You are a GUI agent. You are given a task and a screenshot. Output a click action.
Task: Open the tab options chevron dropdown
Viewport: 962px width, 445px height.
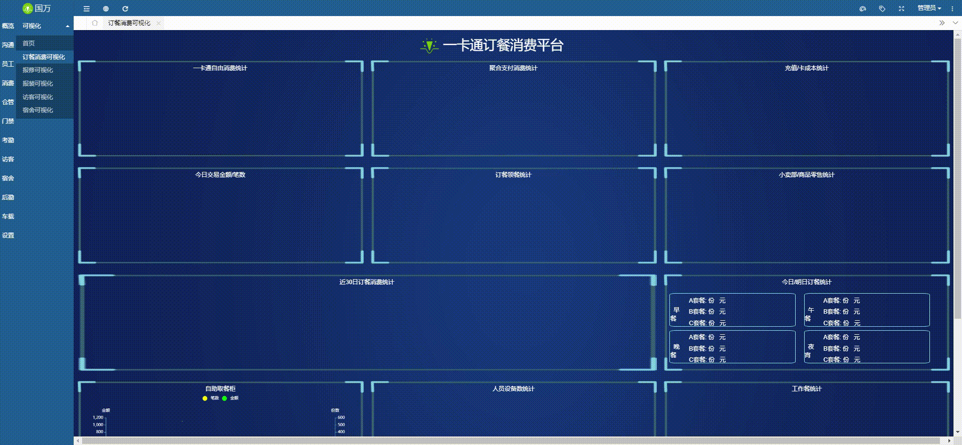pyautogui.click(x=955, y=23)
